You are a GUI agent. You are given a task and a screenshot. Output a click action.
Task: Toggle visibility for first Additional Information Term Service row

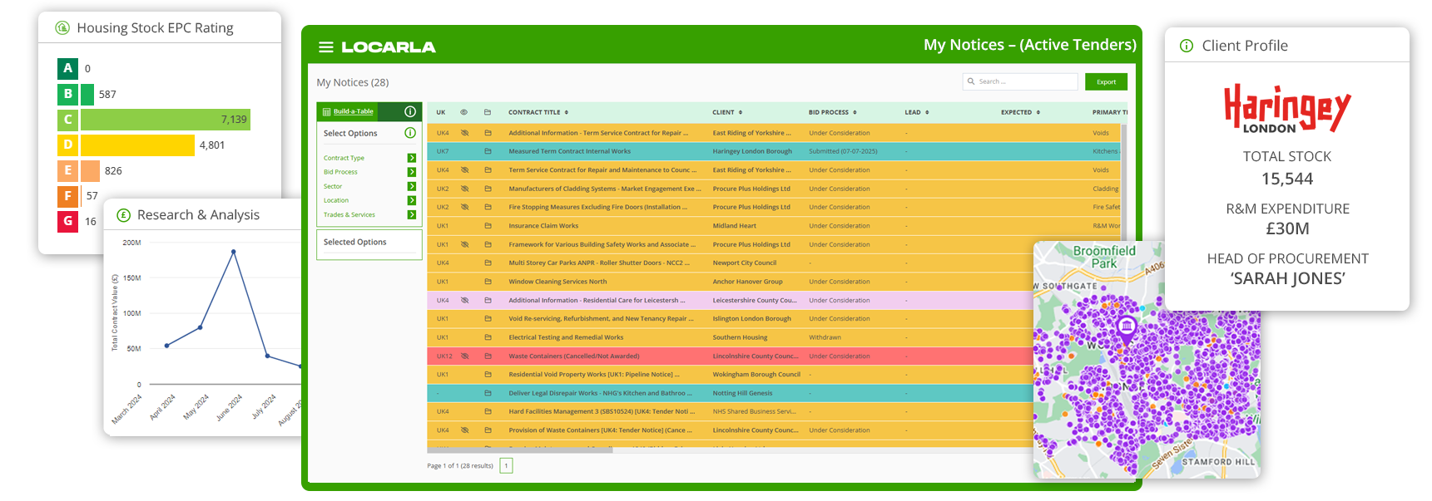465,133
